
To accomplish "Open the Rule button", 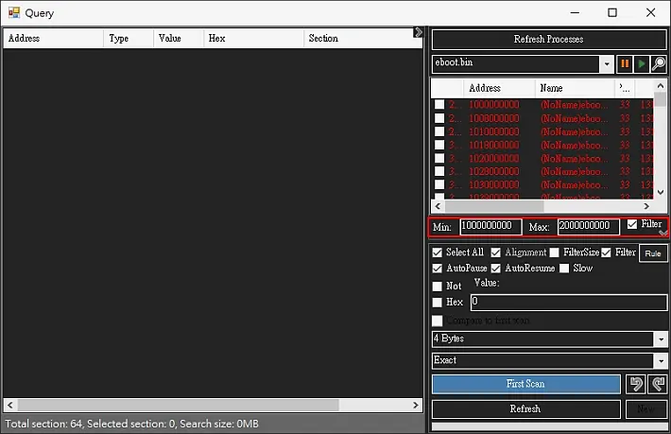I will click(x=653, y=253).
